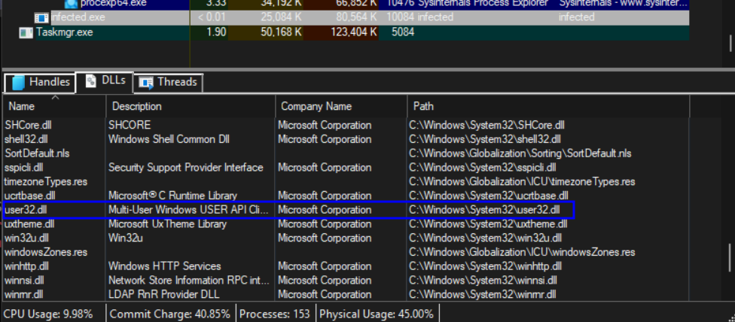Select the sspicli.dll row
The image size is (735, 322).
pyautogui.click(x=346, y=168)
